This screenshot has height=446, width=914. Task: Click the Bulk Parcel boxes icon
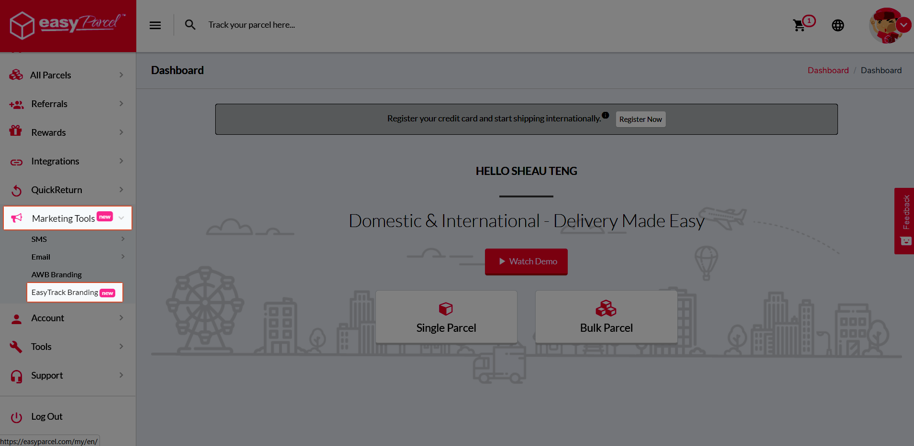click(606, 308)
